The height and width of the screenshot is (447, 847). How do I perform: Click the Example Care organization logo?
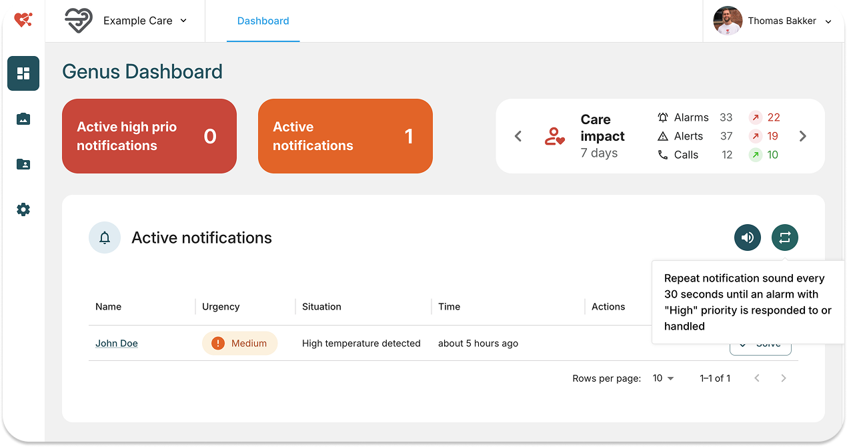pos(79,21)
